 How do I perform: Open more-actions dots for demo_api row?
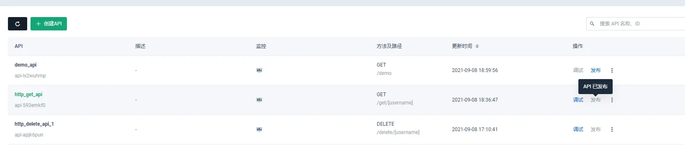point(612,70)
